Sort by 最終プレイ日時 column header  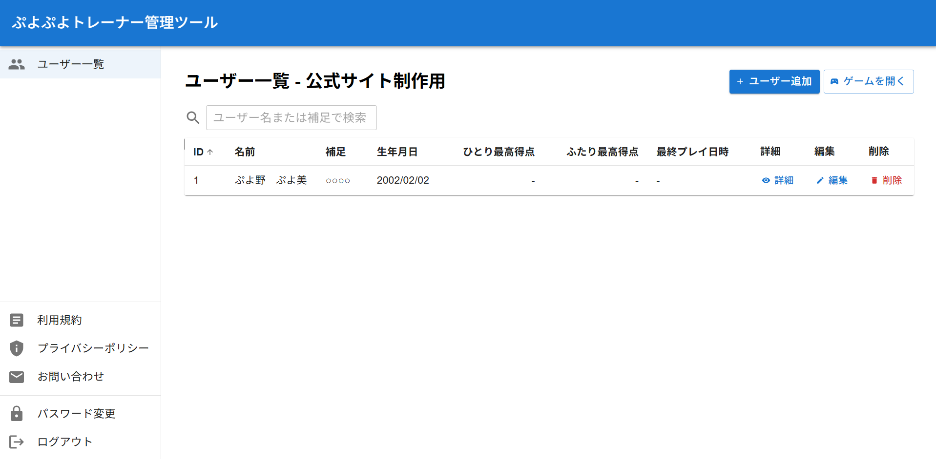point(692,152)
